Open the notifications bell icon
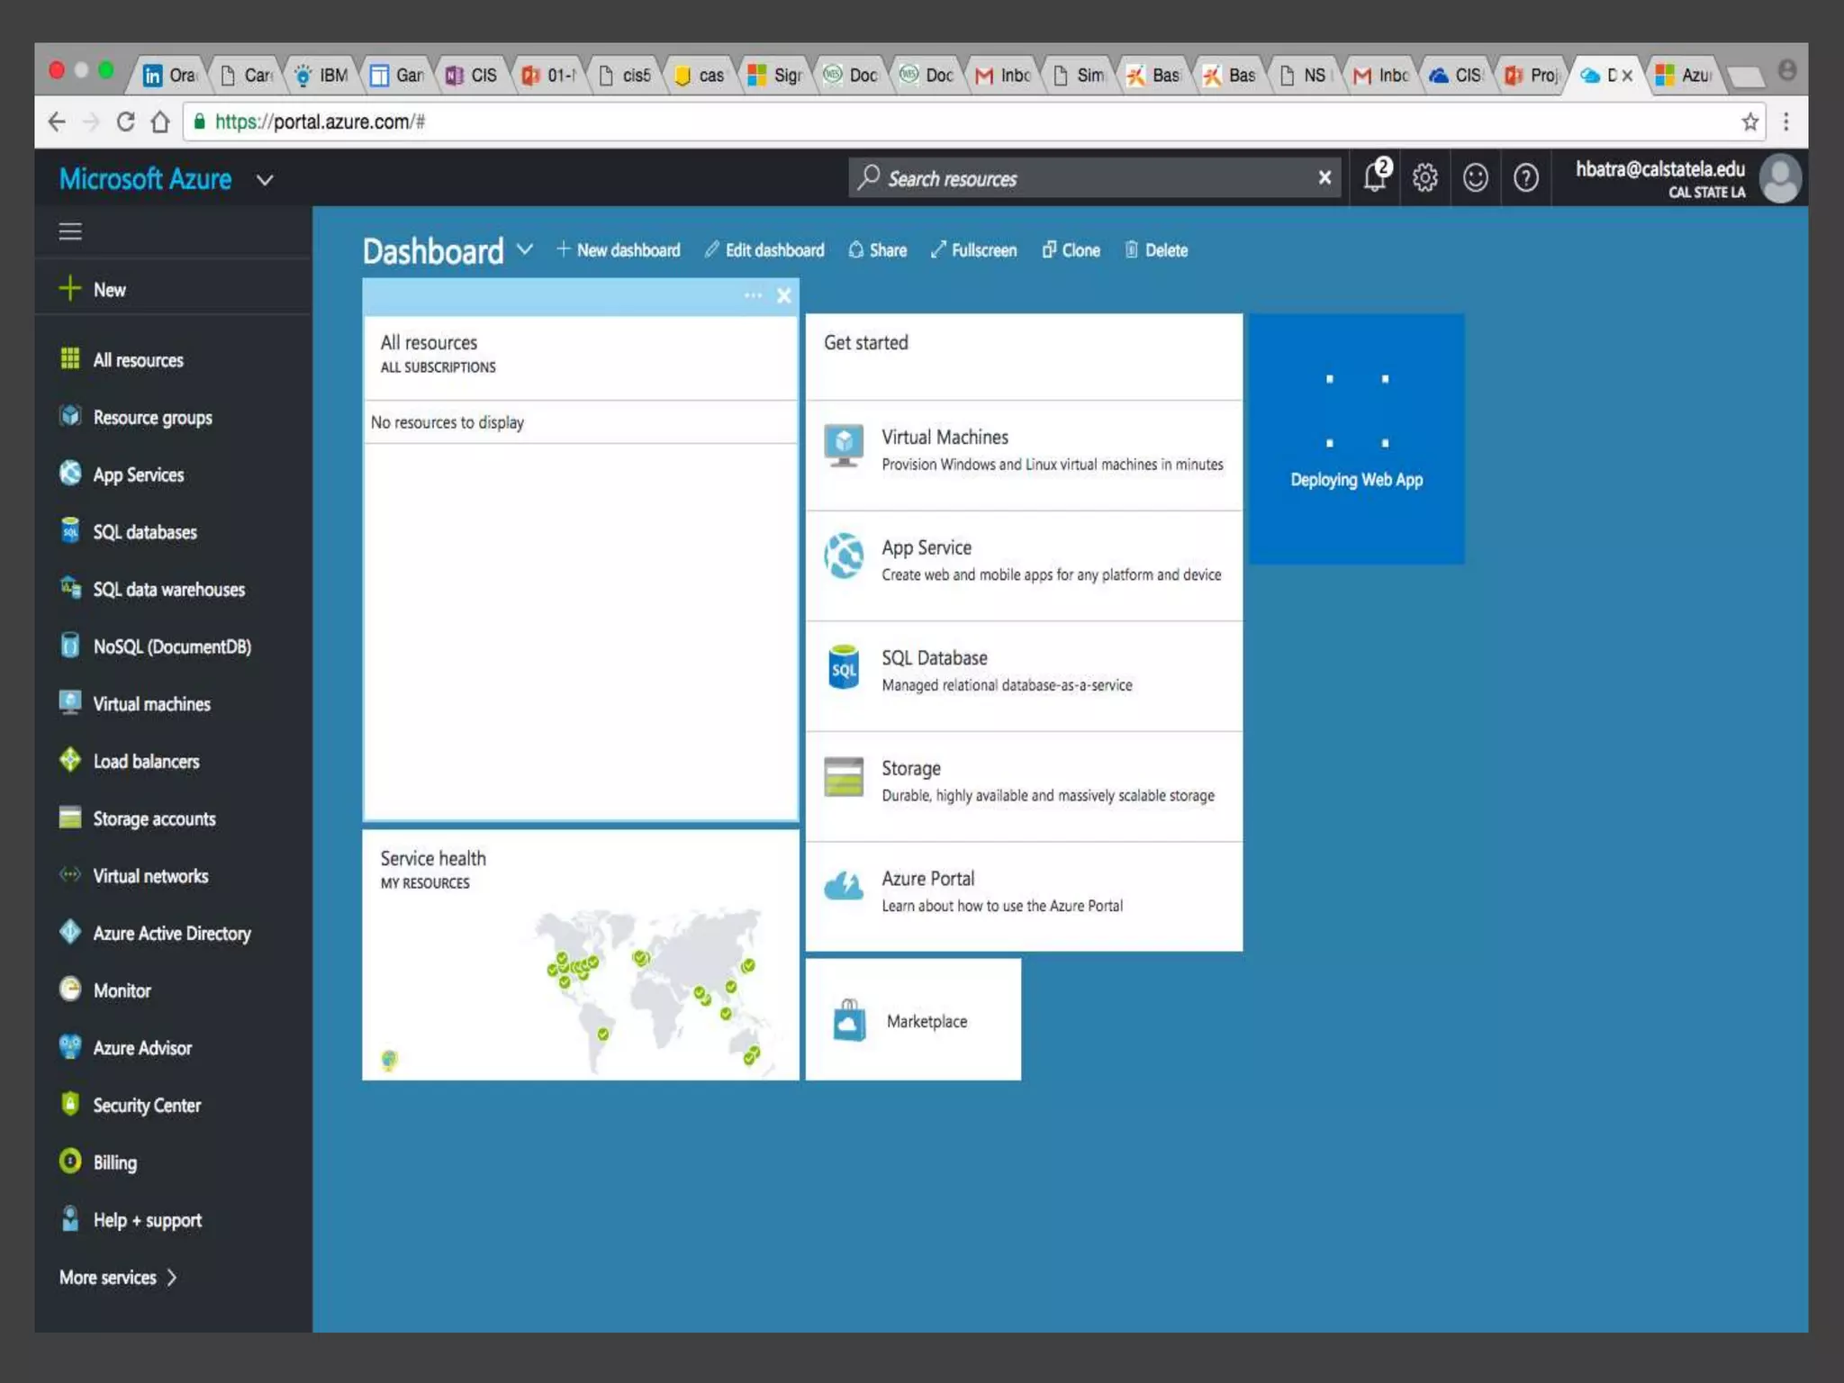Image resolution: width=1844 pixels, height=1383 pixels. pyautogui.click(x=1374, y=177)
